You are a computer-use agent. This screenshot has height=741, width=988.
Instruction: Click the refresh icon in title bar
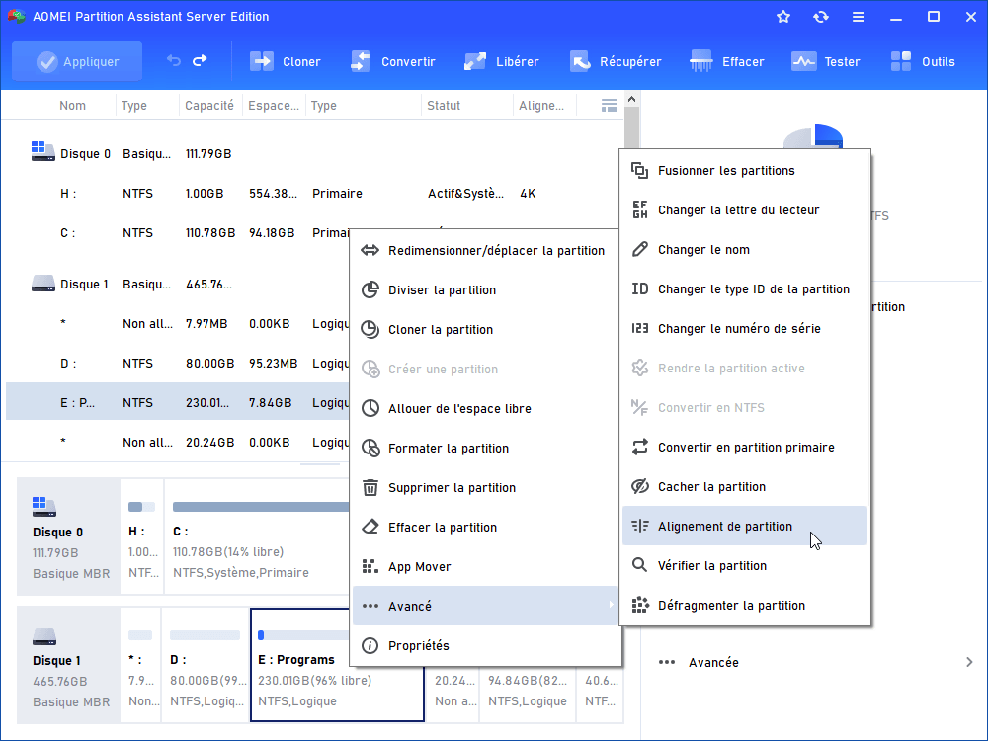[820, 17]
